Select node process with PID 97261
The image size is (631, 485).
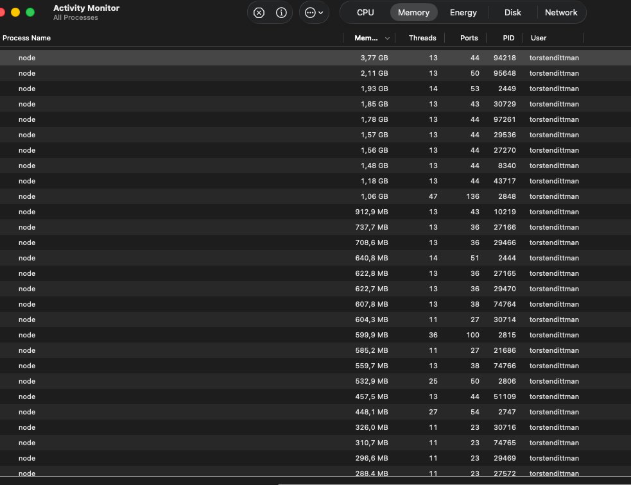point(316,119)
